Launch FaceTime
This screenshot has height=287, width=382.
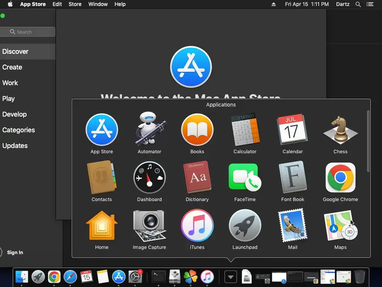(245, 178)
